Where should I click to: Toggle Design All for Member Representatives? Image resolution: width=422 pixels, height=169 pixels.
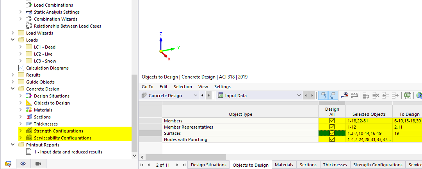pyautogui.click(x=332, y=127)
